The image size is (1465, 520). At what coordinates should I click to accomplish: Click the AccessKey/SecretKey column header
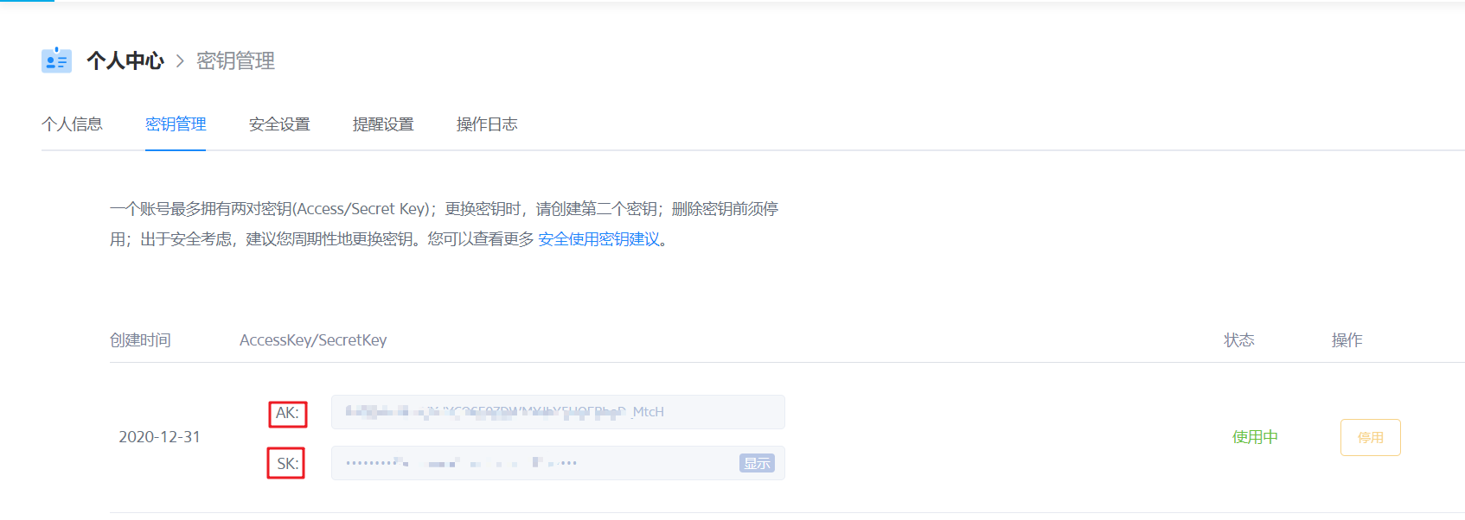coord(313,340)
